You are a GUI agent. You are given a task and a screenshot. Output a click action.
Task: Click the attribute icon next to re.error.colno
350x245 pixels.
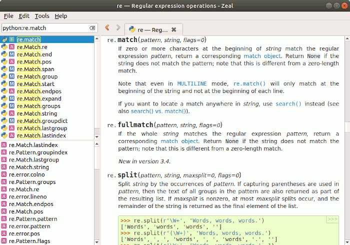pyautogui.click(x=4, y=174)
